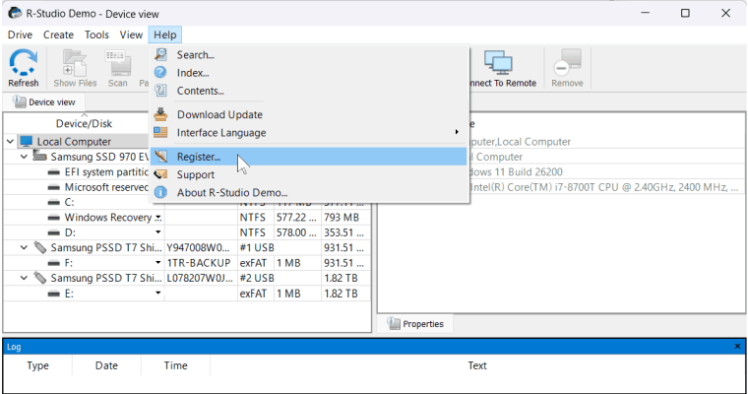Click the Refresh toolbar icon
748x394 pixels.
pyautogui.click(x=24, y=63)
